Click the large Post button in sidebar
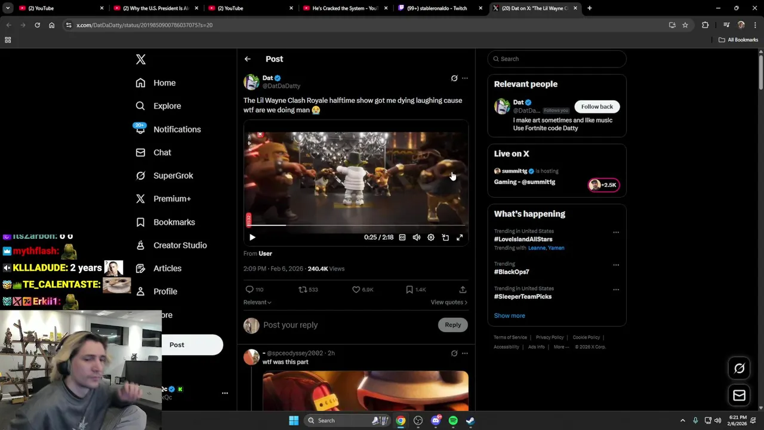The height and width of the screenshot is (430, 764). pyautogui.click(x=192, y=345)
